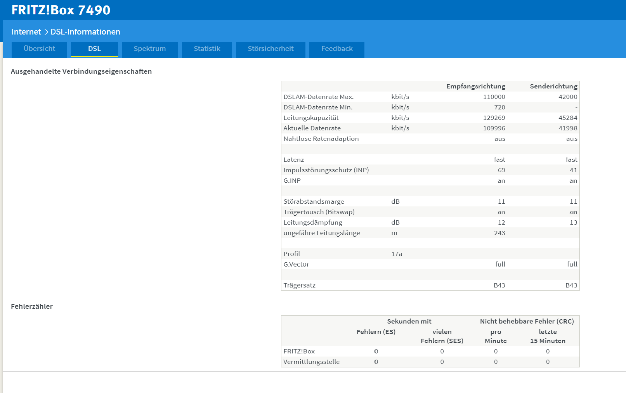Switch to the Spektrum tab
This screenshot has height=393, width=626.
[150, 49]
